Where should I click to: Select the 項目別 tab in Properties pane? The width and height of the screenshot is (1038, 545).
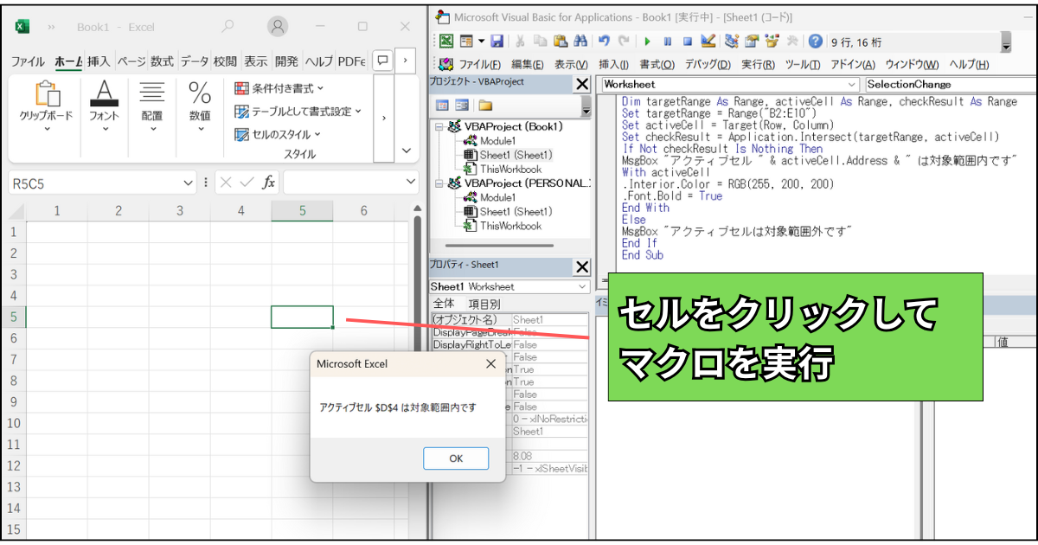[484, 304]
